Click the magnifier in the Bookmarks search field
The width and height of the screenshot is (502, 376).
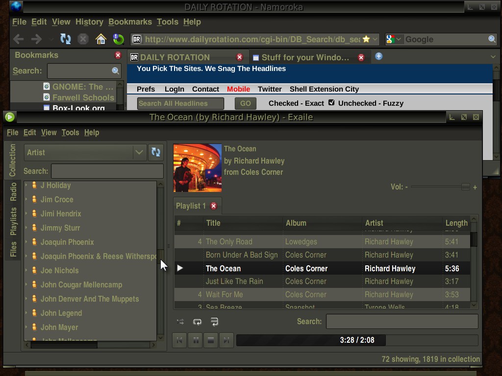[x=116, y=70]
